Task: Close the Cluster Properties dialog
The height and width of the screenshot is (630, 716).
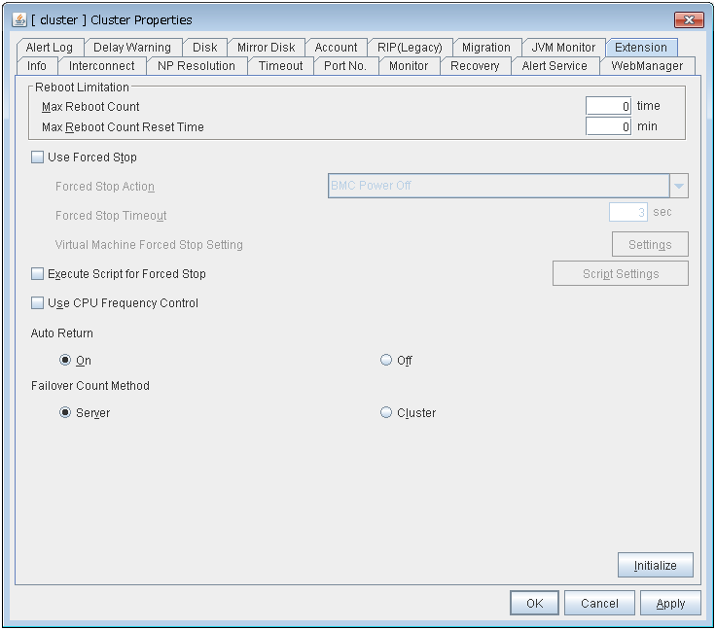Action: tap(689, 19)
